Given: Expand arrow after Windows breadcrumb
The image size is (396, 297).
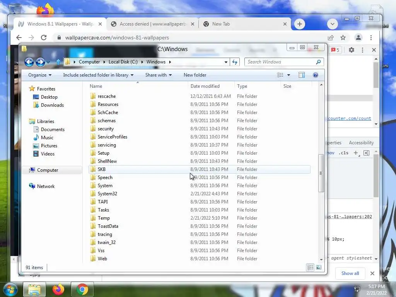Looking at the screenshot, I should (170, 62).
